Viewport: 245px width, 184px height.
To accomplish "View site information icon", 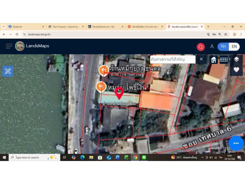I will coord(24,34).
